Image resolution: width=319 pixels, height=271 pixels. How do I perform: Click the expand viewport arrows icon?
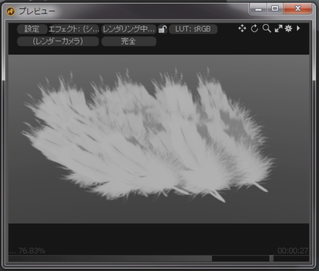pos(278,28)
